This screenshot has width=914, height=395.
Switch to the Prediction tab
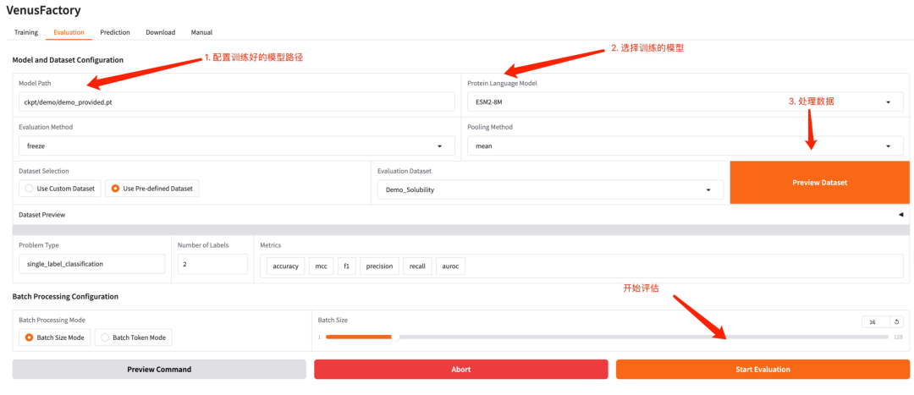(115, 32)
